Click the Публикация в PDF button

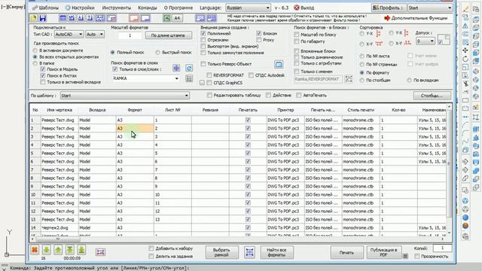pyautogui.click(x=383, y=252)
